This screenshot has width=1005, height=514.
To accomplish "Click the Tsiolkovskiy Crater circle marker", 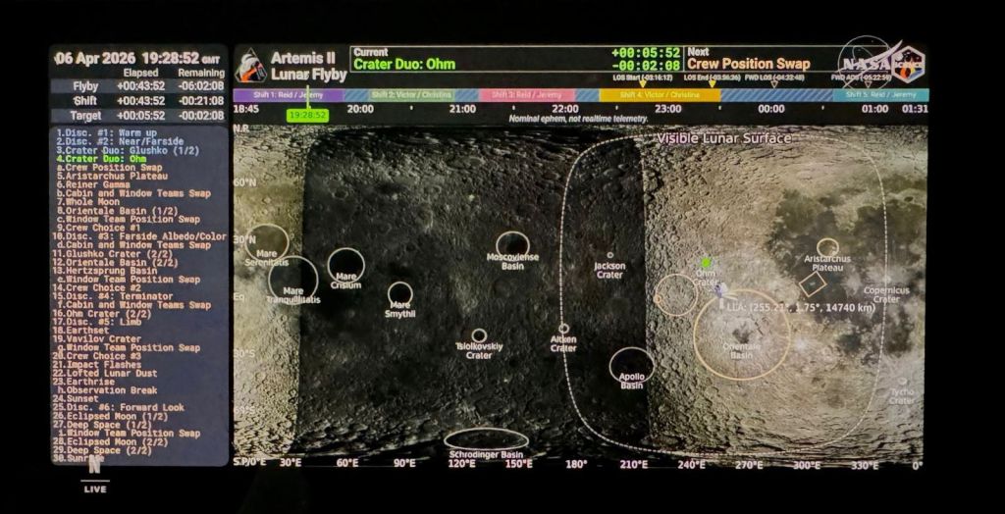I will (x=479, y=335).
